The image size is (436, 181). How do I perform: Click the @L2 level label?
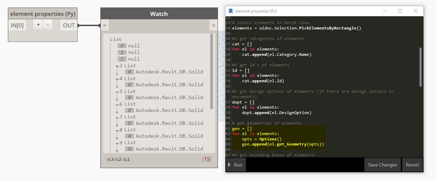[x=118, y=159]
